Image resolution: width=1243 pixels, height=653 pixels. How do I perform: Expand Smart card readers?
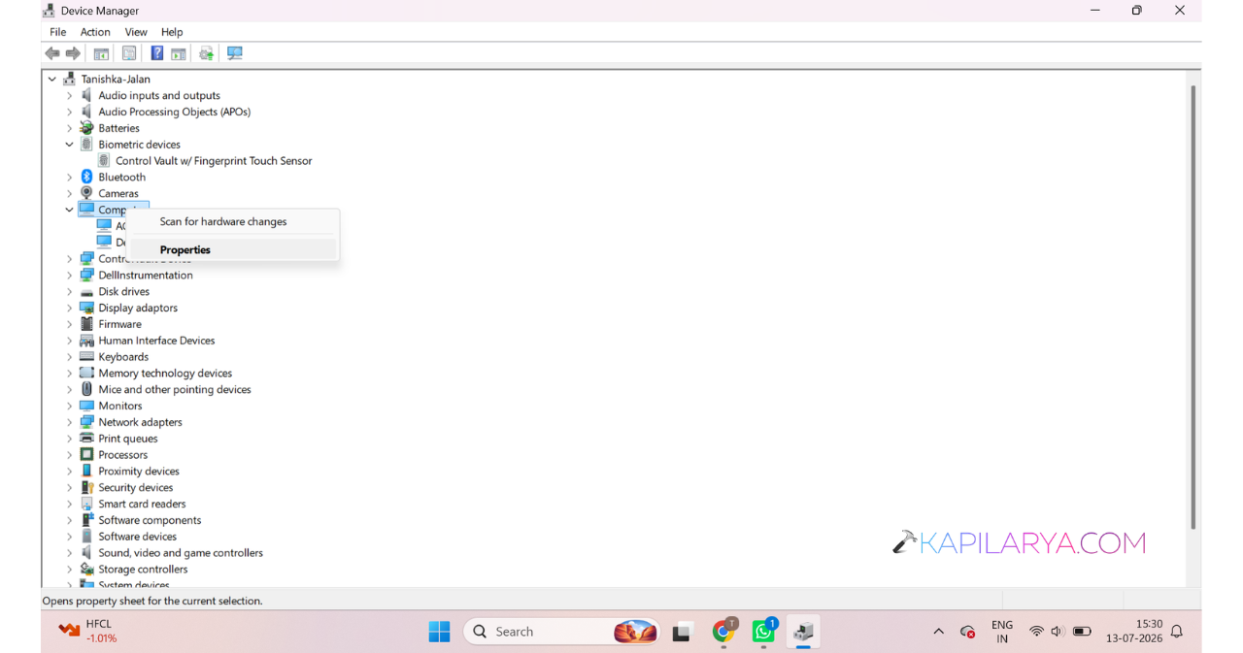pyautogui.click(x=69, y=504)
